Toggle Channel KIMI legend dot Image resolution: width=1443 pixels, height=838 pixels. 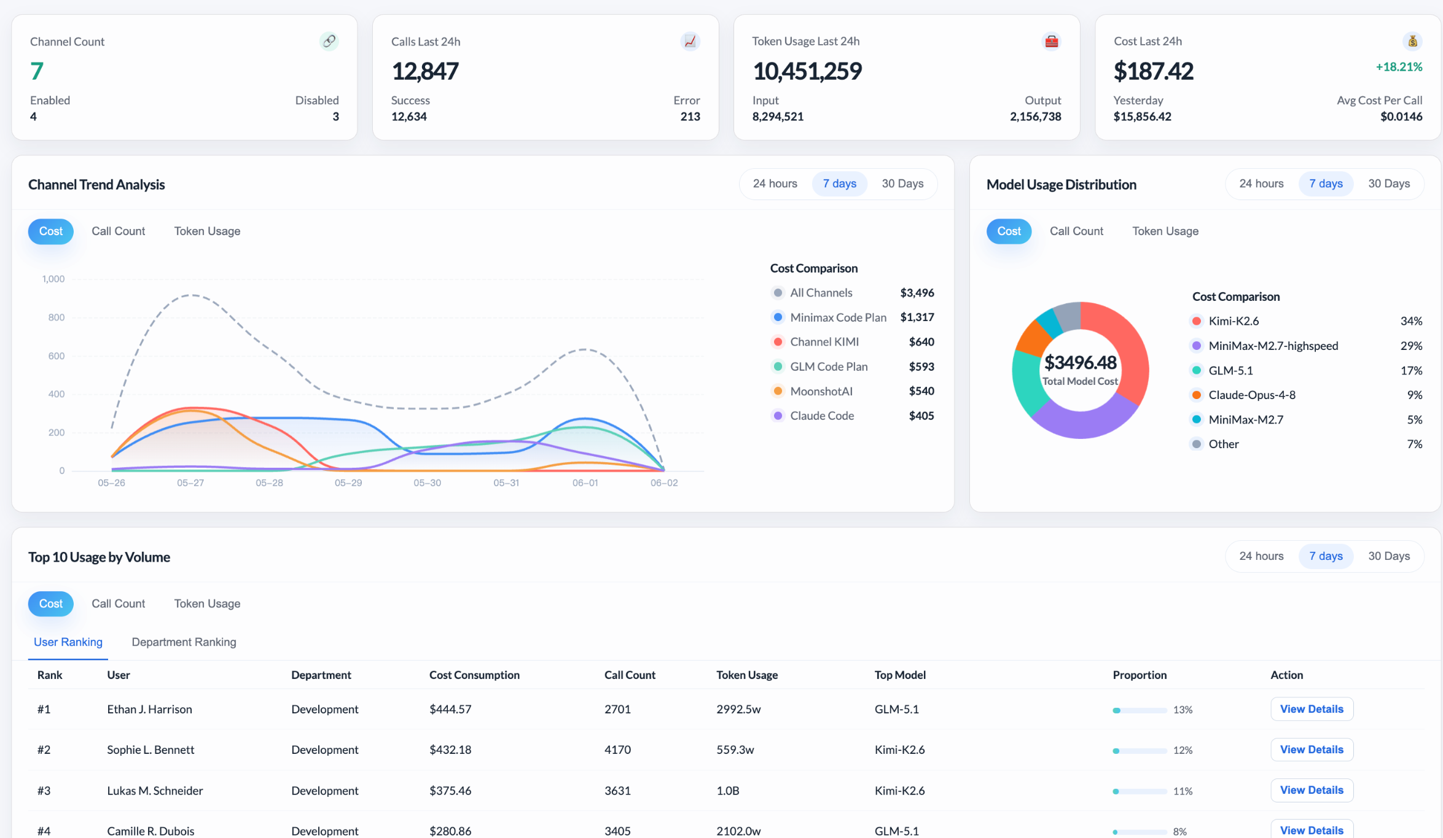pyautogui.click(x=778, y=342)
